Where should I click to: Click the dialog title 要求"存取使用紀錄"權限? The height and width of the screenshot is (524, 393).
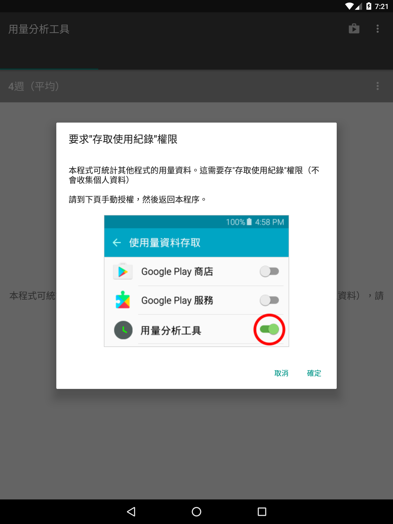coord(123,139)
